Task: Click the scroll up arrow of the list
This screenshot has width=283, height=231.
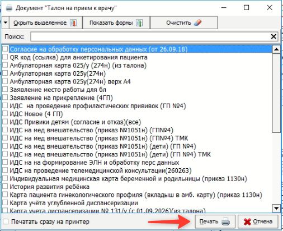Action: (x=276, y=49)
